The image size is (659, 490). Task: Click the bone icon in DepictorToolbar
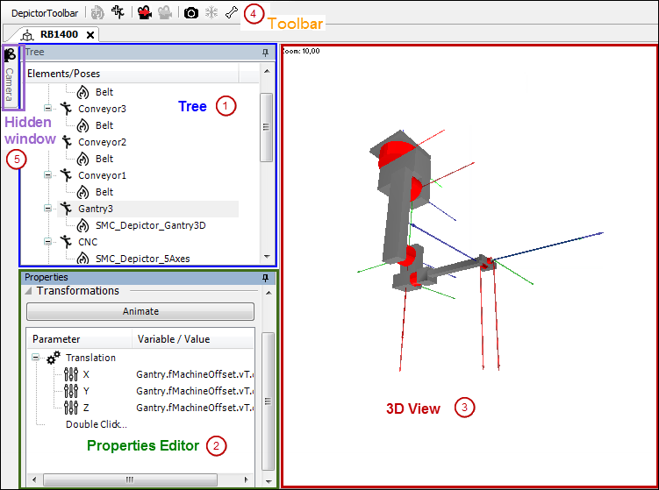(232, 13)
